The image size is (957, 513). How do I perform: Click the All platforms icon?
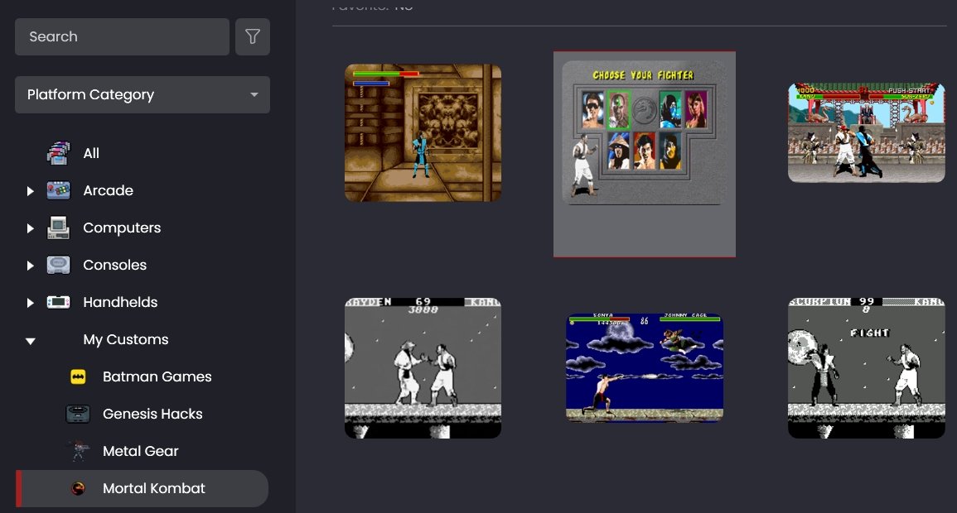59,153
